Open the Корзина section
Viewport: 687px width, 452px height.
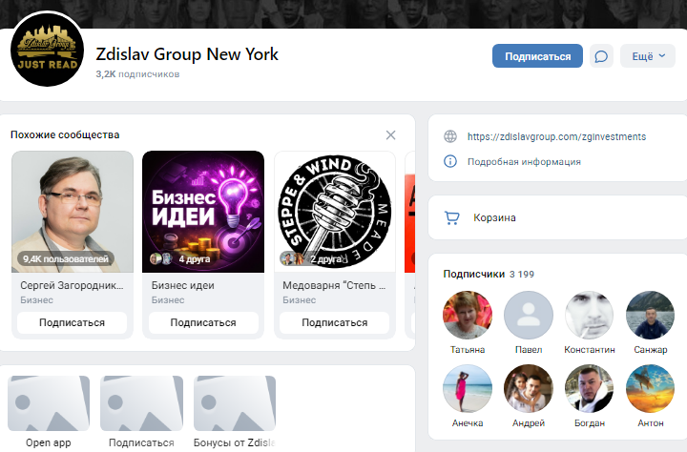click(557, 217)
